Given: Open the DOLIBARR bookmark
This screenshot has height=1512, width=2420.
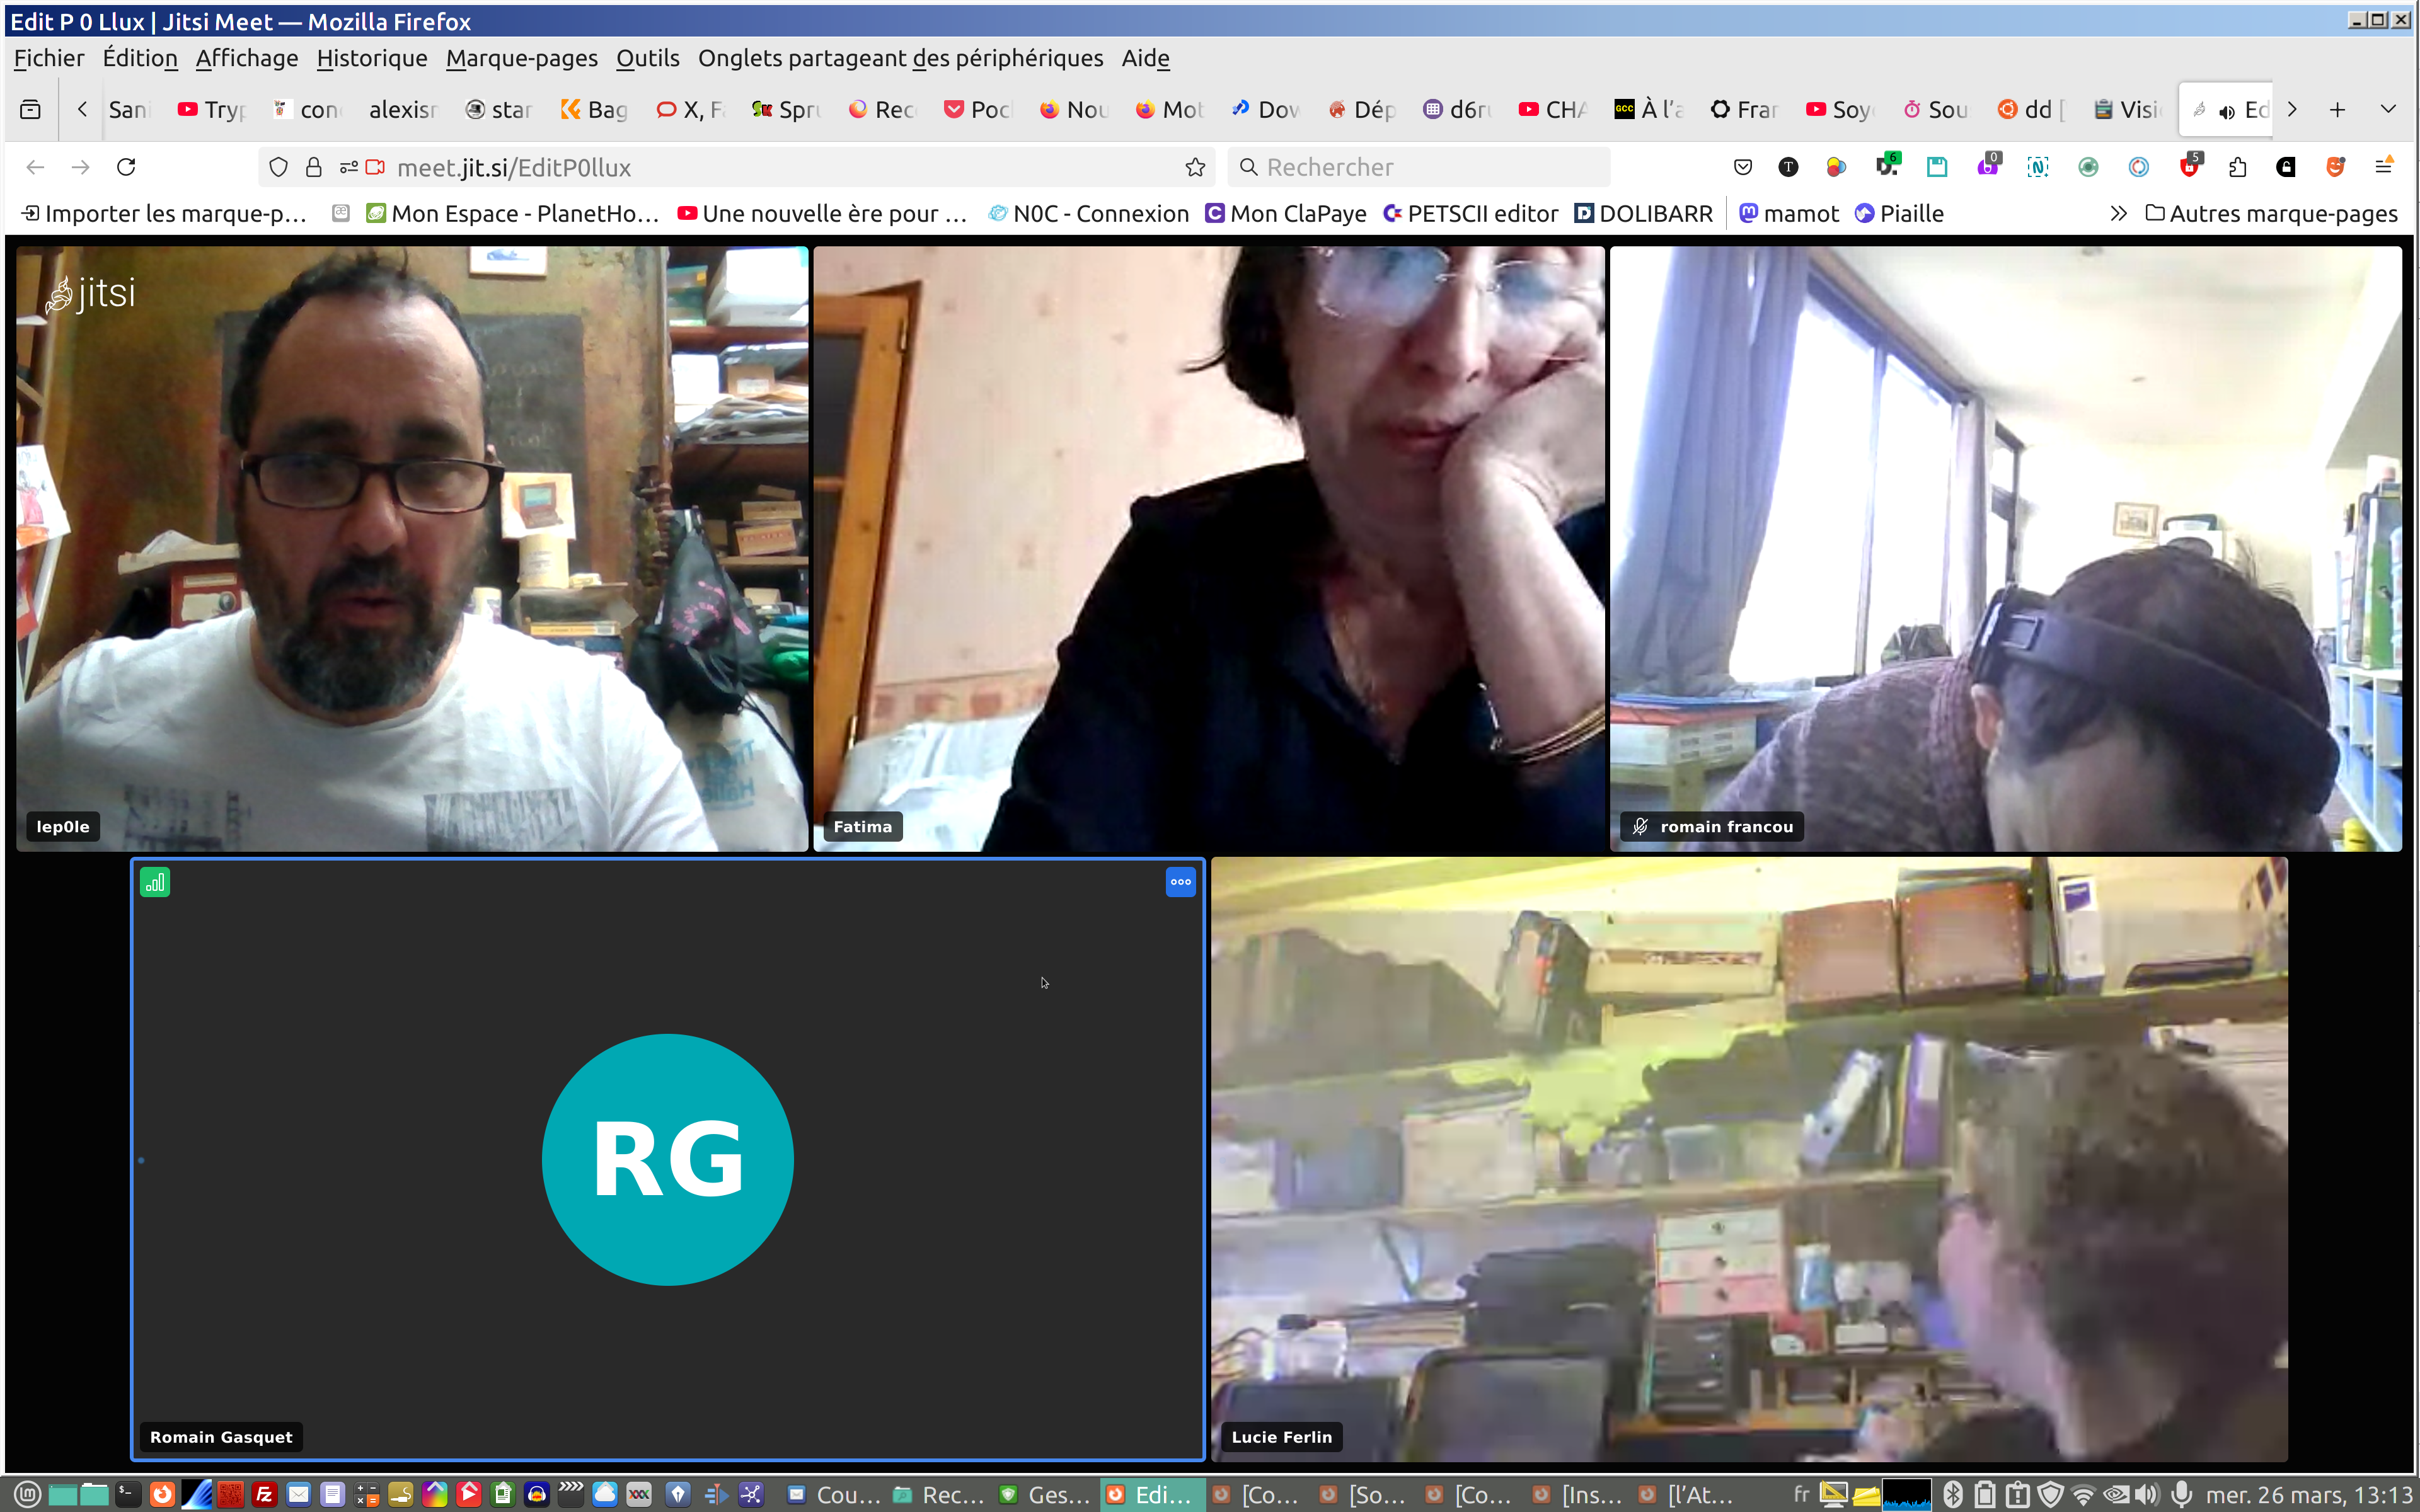Looking at the screenshot, I should coord(1643,213).
